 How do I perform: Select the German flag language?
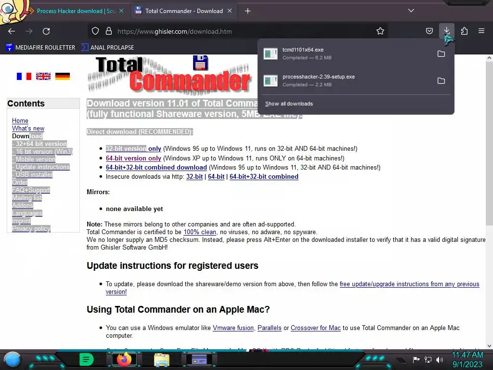tap(63, 76)
